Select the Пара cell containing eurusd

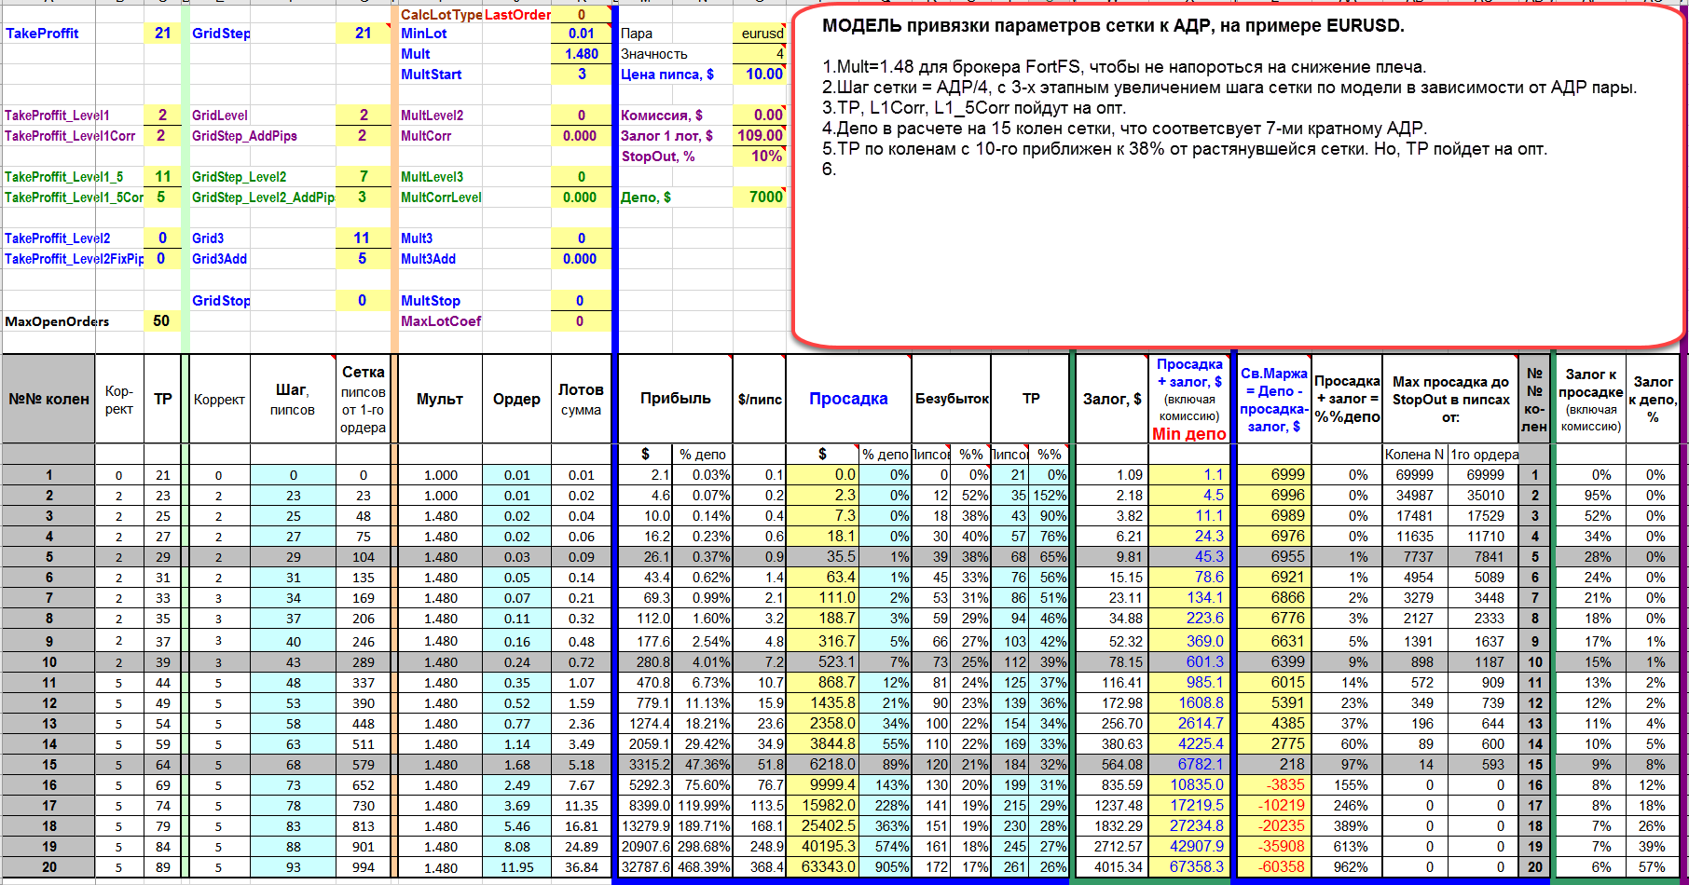tap(760, 33)
